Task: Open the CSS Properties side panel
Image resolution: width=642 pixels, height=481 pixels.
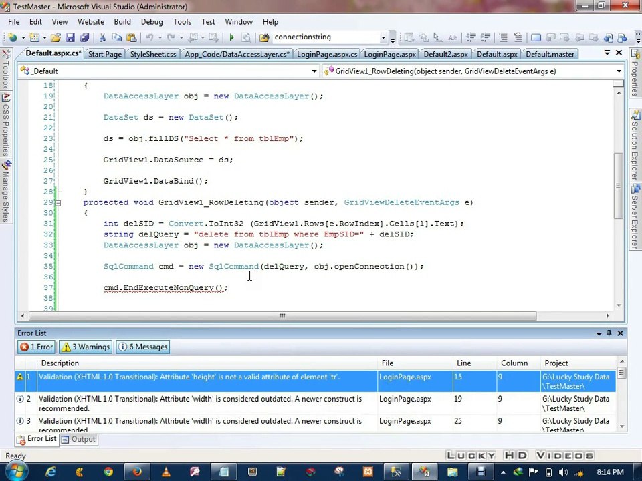Action: (x=6, y=125)
